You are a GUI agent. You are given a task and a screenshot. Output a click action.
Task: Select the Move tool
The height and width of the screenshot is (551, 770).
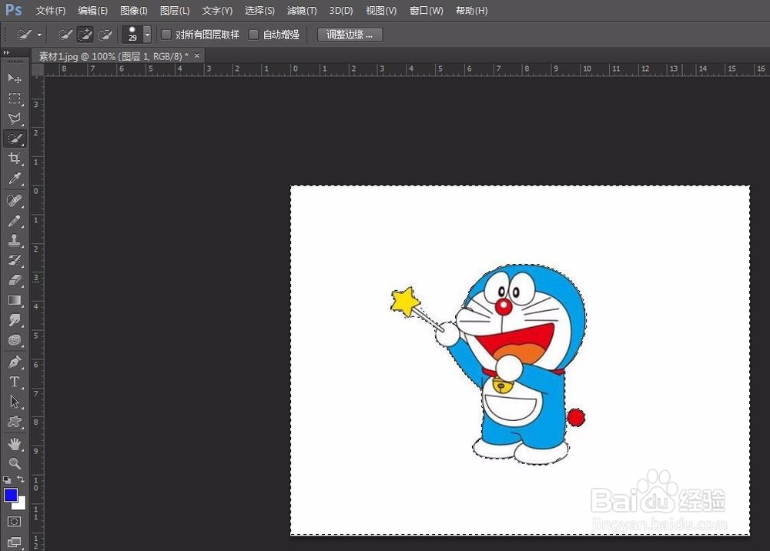point(14,78)
